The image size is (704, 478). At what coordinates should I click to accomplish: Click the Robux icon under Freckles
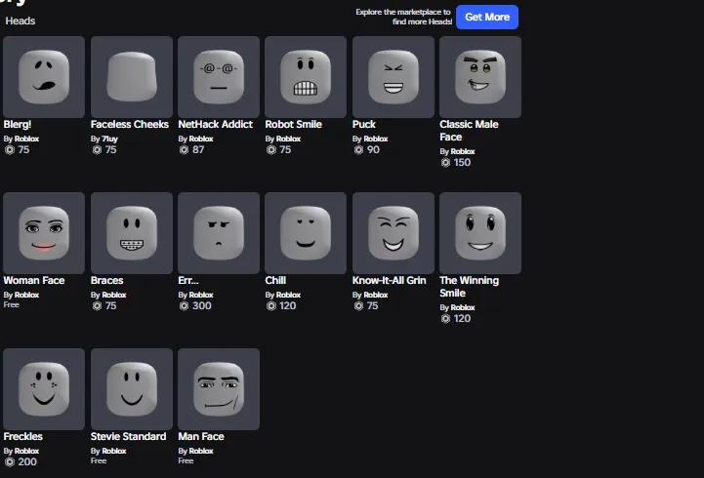point(10,461)
